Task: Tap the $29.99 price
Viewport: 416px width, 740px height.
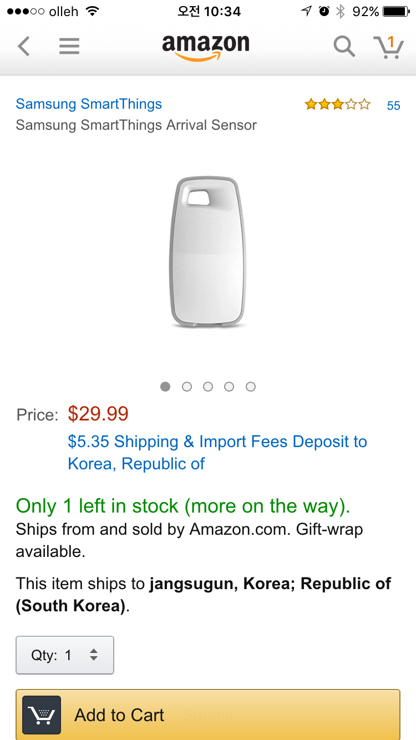Action: pyautogui.click(x=98, y=414)
